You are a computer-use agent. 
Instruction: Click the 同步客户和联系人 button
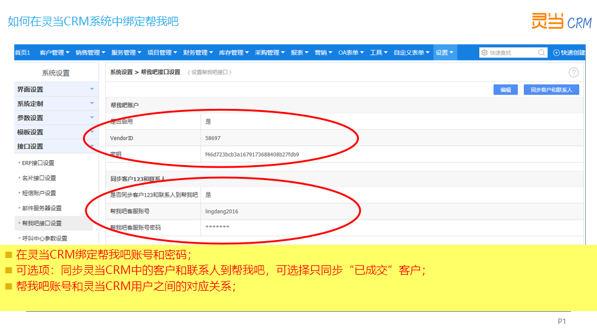click(x=551, y=90)
